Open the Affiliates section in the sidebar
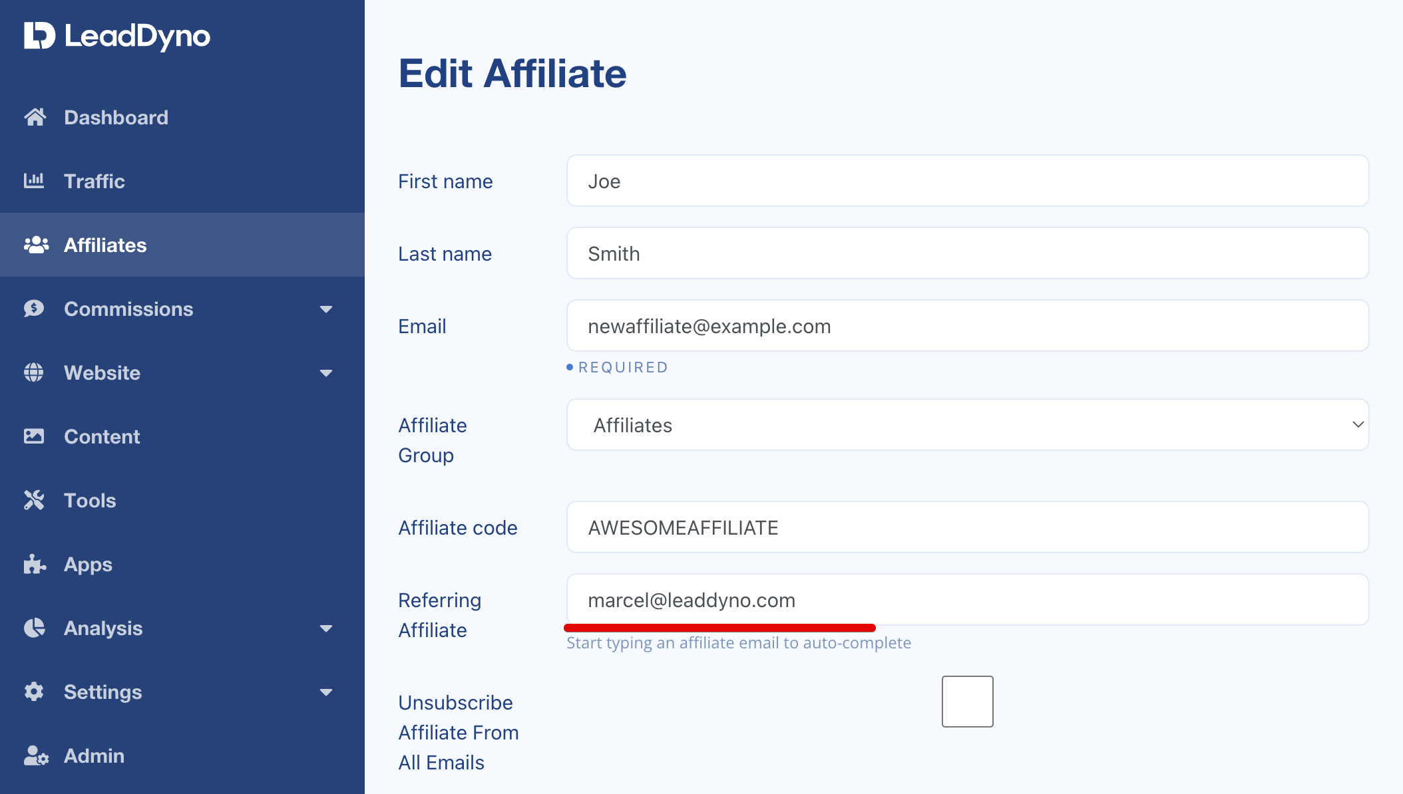This screenshot has width=1403, height=794. coord(105,245)
